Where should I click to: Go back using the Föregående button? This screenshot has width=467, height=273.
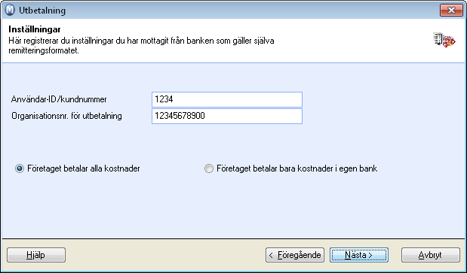pos(295,255)
